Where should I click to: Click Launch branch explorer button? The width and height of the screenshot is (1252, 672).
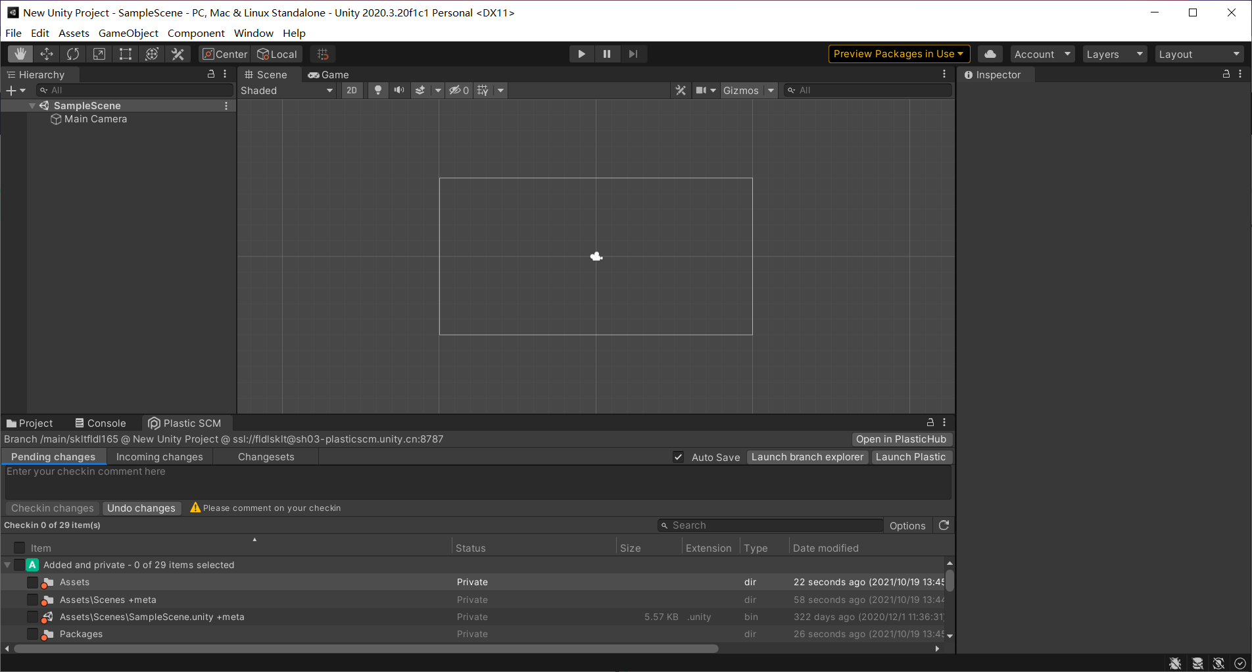pyautogui.click(x=807, y=457)
